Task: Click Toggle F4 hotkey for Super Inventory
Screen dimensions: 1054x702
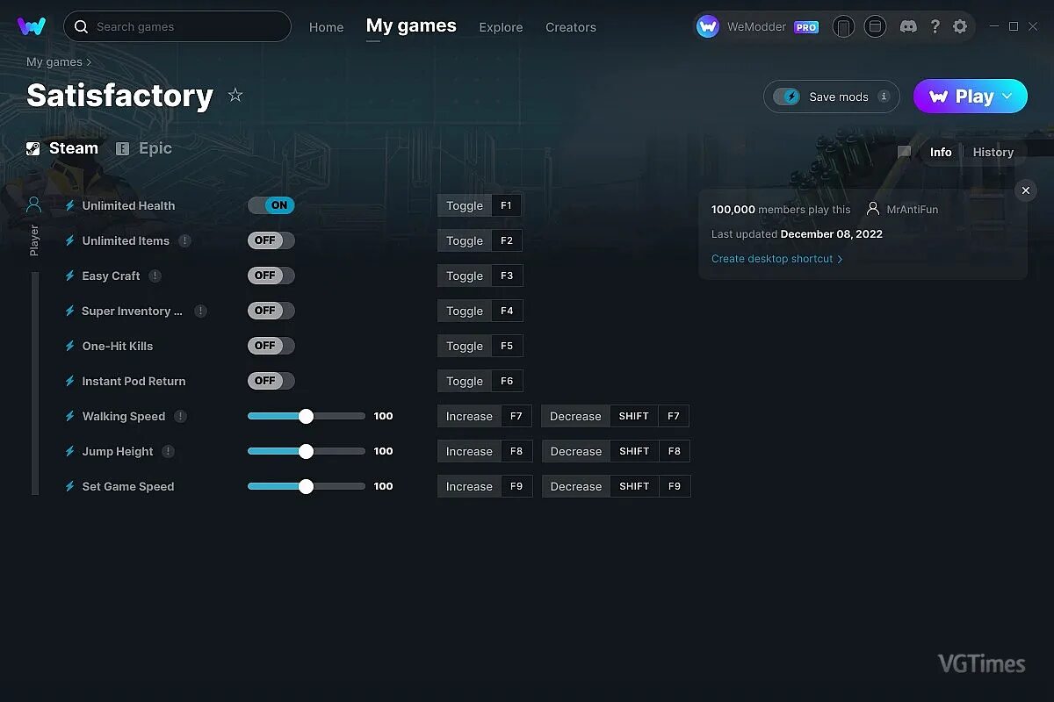Action: pyautogui.click(x=480, y=311)
